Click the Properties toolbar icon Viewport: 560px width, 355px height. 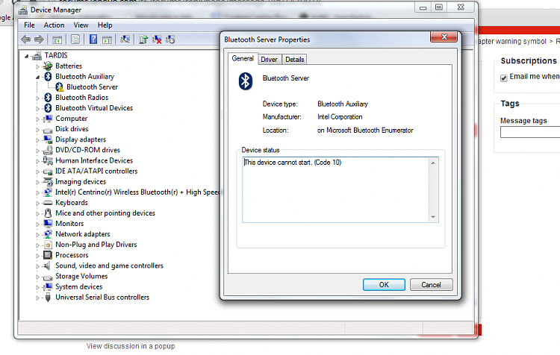point(75,40)
